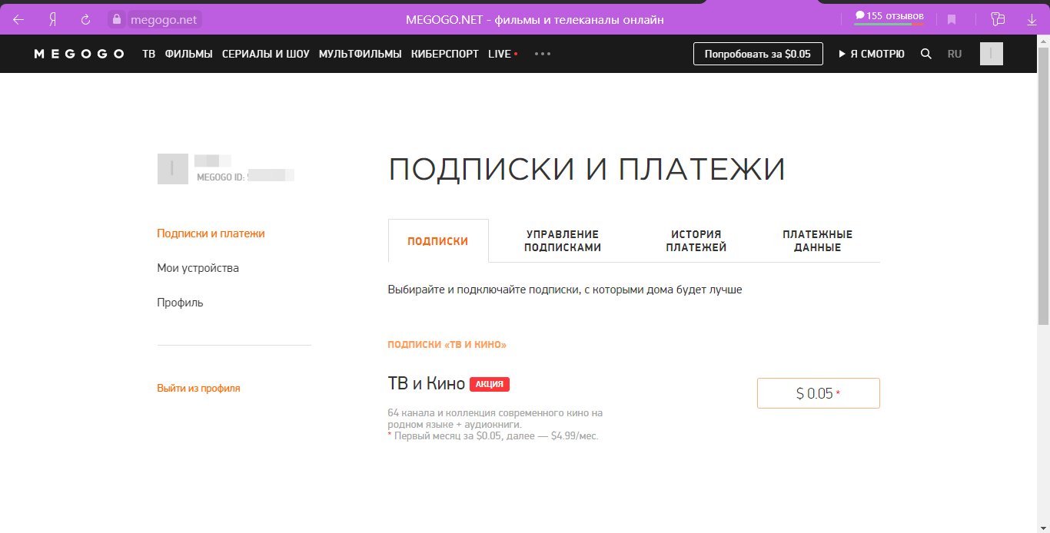1050x533 pixels.
Task: Open Профиль in the sidebar
Action: click(181, 303)
